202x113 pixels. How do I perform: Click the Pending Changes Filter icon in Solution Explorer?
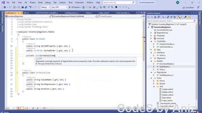[x=163, y=17]
